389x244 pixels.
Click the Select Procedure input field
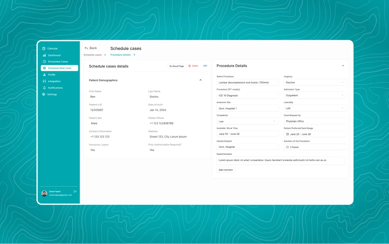point(247,82)
